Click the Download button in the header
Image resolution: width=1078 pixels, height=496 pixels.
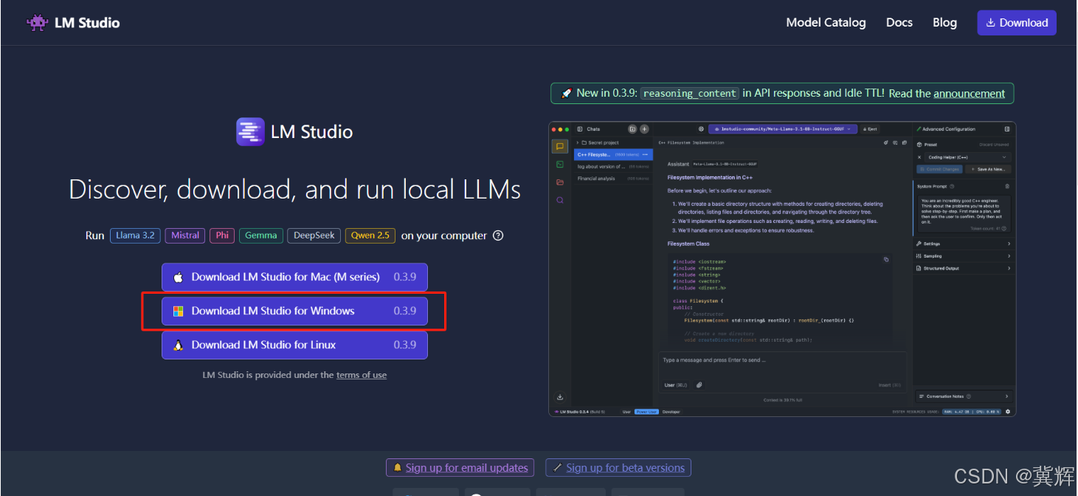pyautogui.click(x=1016, y=22)
